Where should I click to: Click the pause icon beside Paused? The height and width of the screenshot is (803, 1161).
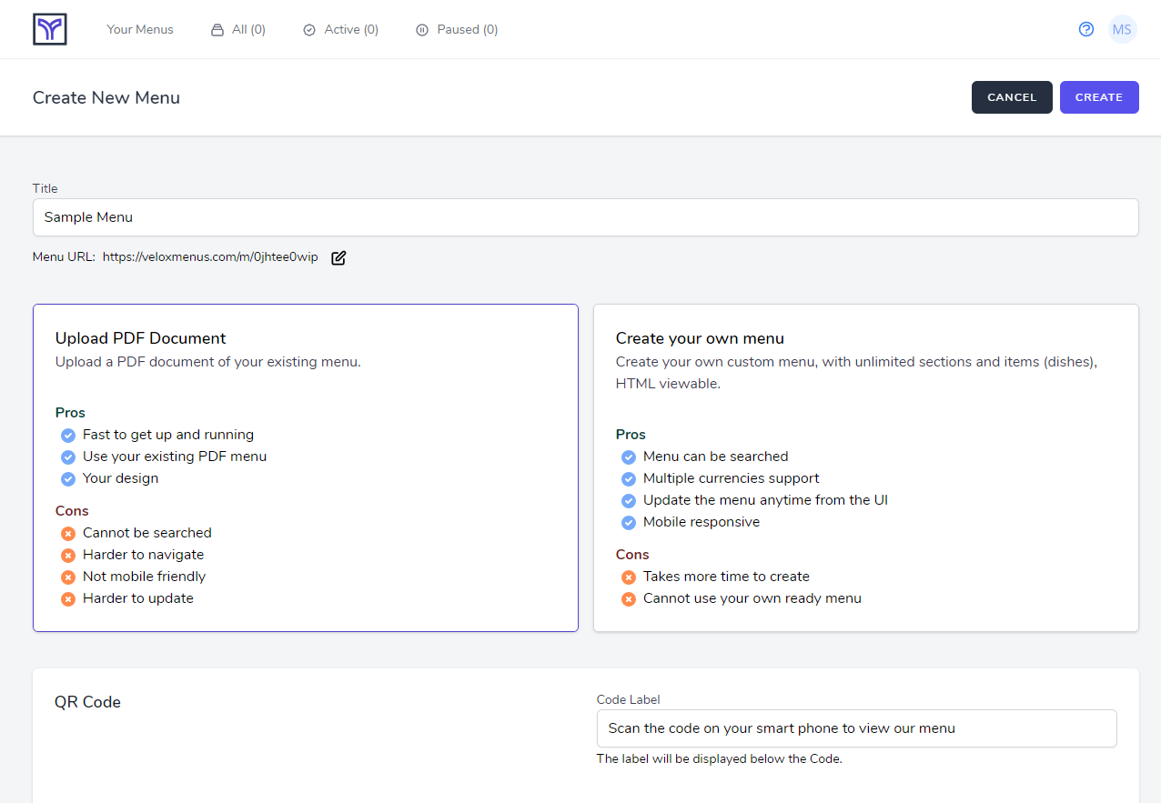(421, 29)
